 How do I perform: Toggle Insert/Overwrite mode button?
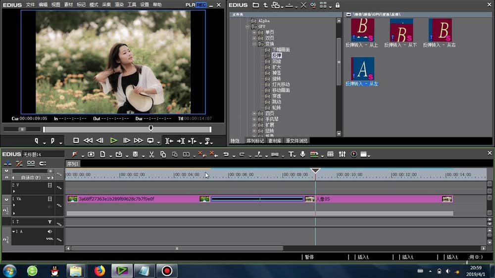pos(7,163)
